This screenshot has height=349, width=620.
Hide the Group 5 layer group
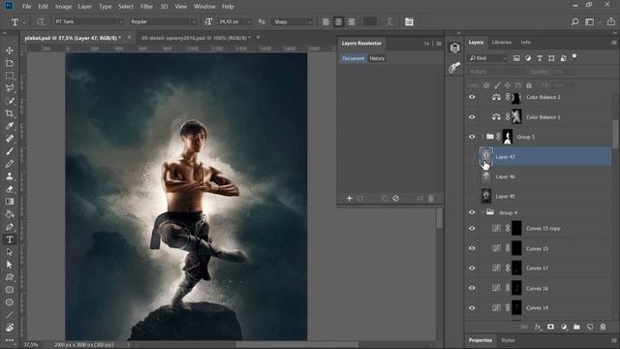[x=472, y=137]
